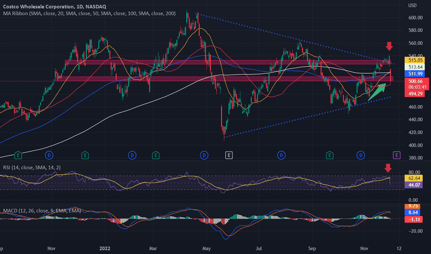431x254 pixels.
Task: Click the red 500.66 current price label
Action: tap(416, 81)
